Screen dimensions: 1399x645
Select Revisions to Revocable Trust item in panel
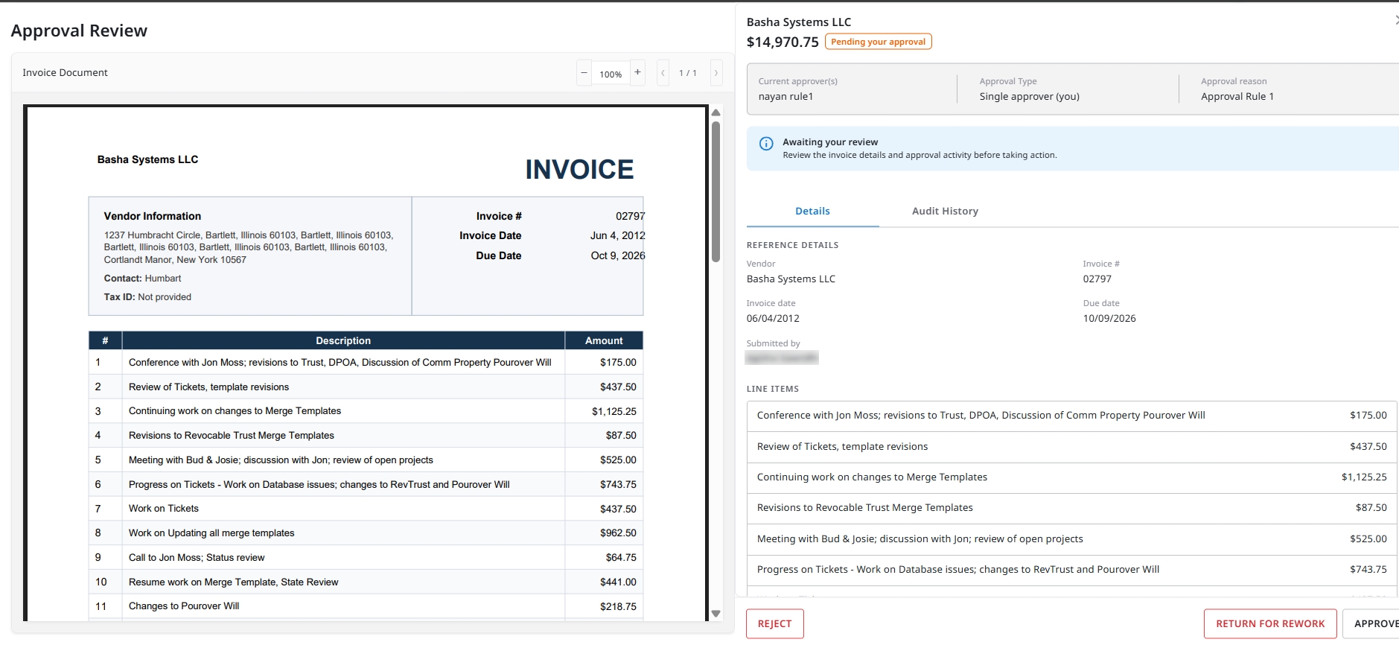[x=1071, y=508]
